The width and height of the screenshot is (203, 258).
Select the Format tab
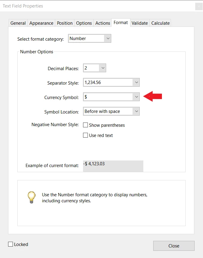pyautogui.click(x=121, y=23)
